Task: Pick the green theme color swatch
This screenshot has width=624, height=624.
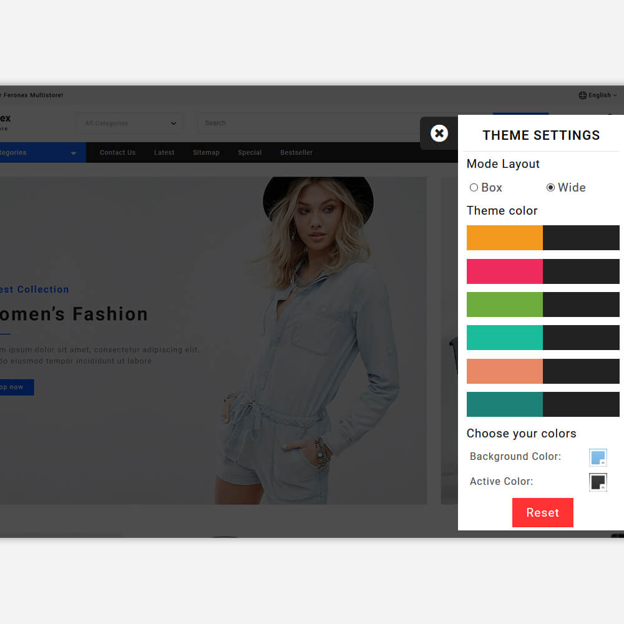Action: [x=543, y=305]
